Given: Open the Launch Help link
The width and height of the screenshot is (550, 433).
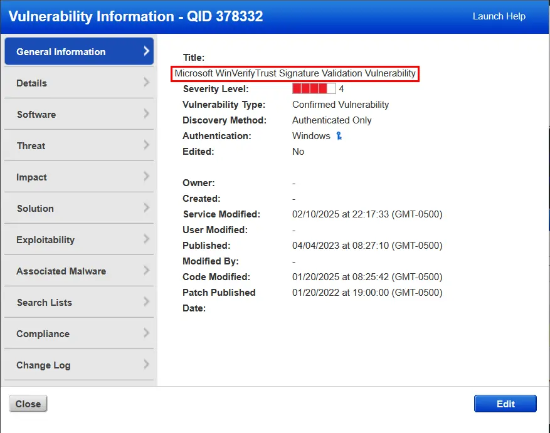Looking at the screenshot, I should pos(499,16).
